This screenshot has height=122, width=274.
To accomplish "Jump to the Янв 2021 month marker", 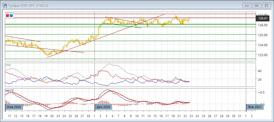I will [255, 107].
